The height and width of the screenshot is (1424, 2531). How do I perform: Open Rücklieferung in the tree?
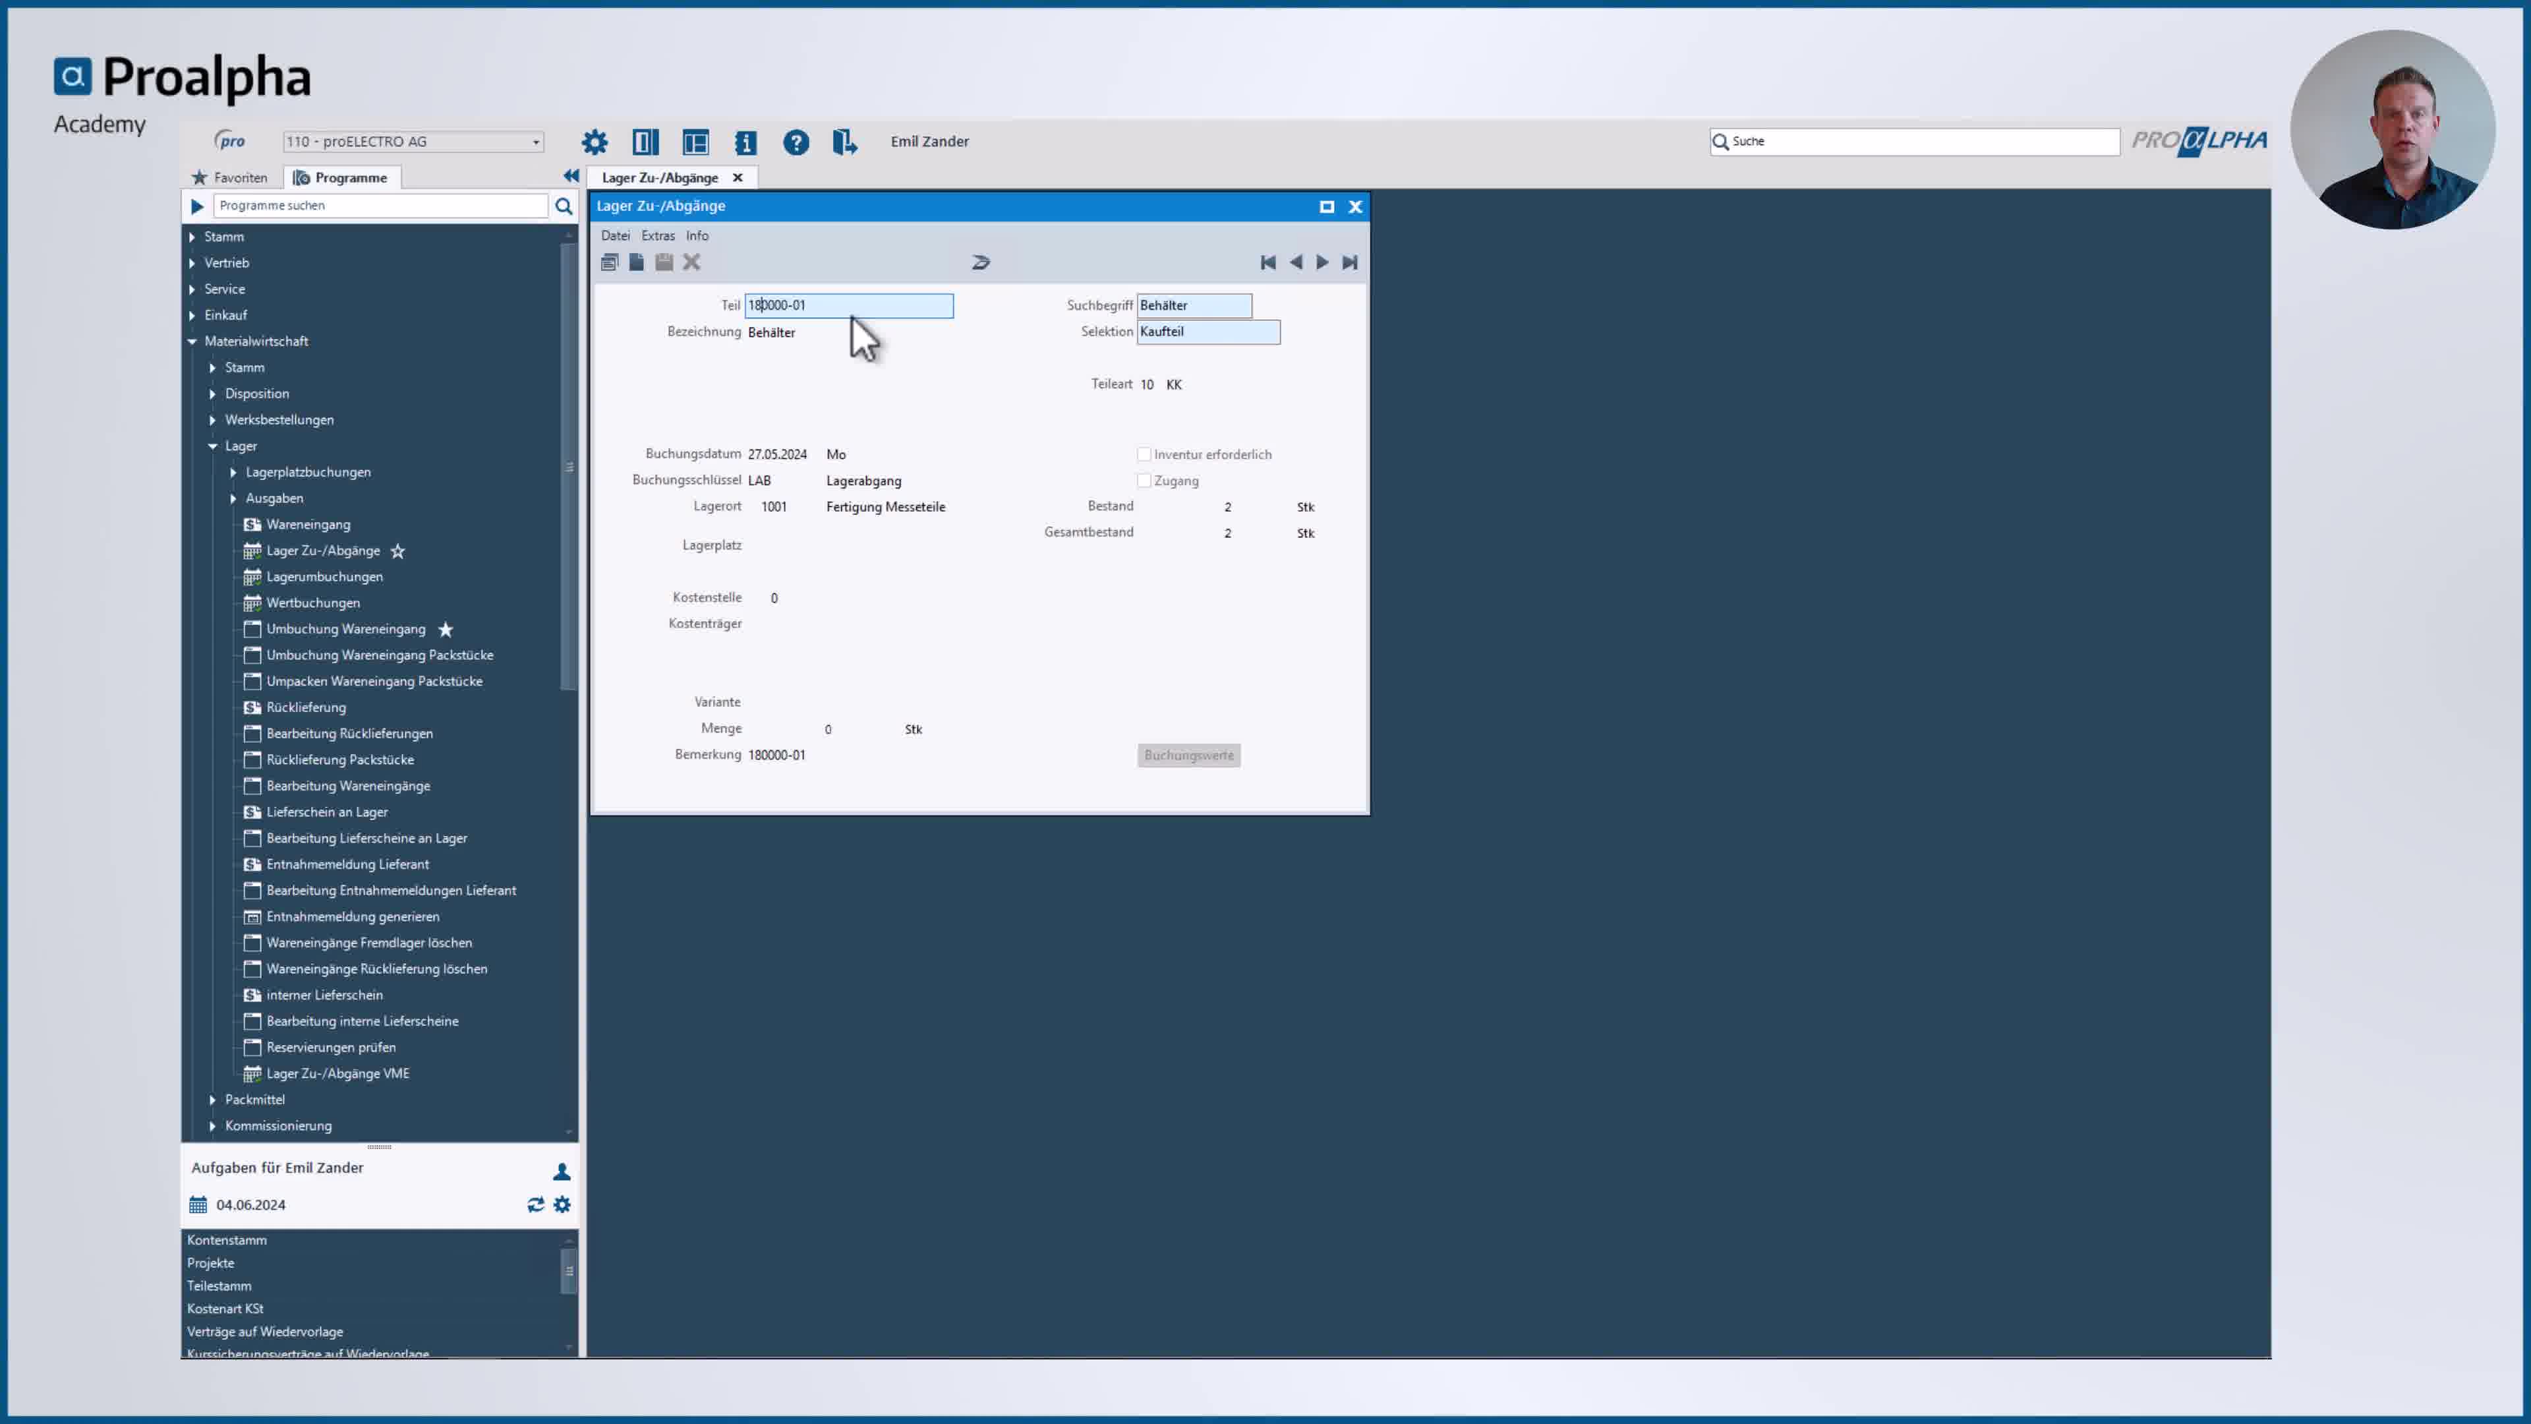pos(306,707)
